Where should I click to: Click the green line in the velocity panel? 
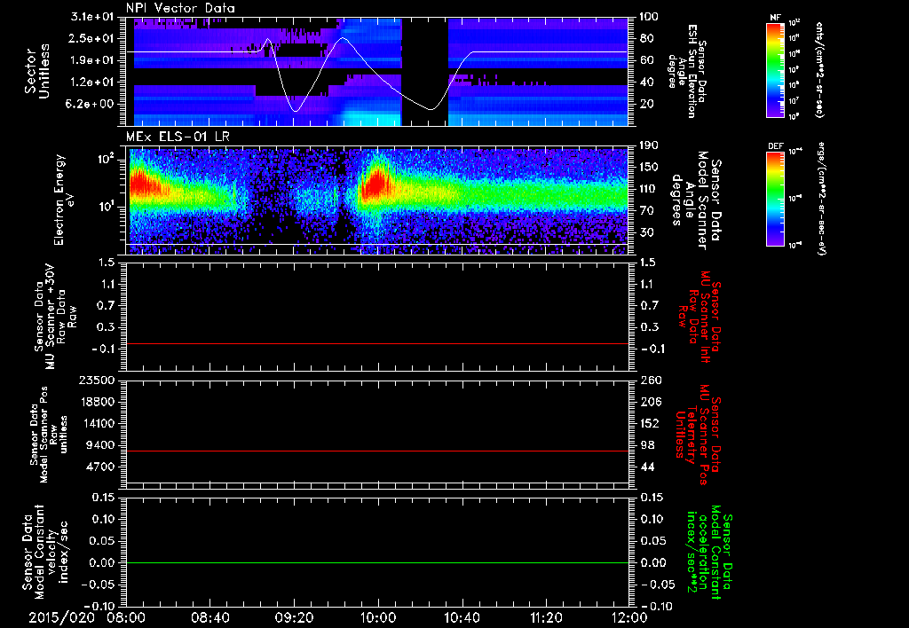pyautogui.click(x=377, y=563)
